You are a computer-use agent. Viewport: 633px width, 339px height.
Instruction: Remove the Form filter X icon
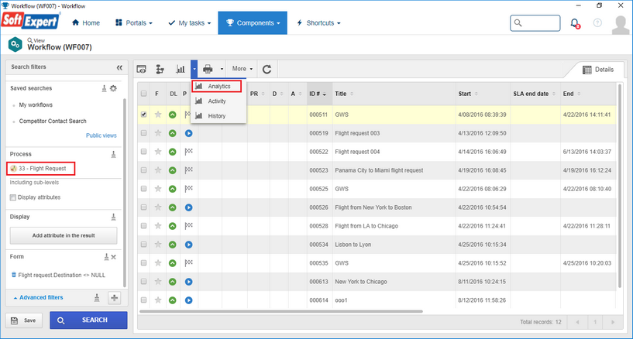(113, 257)
